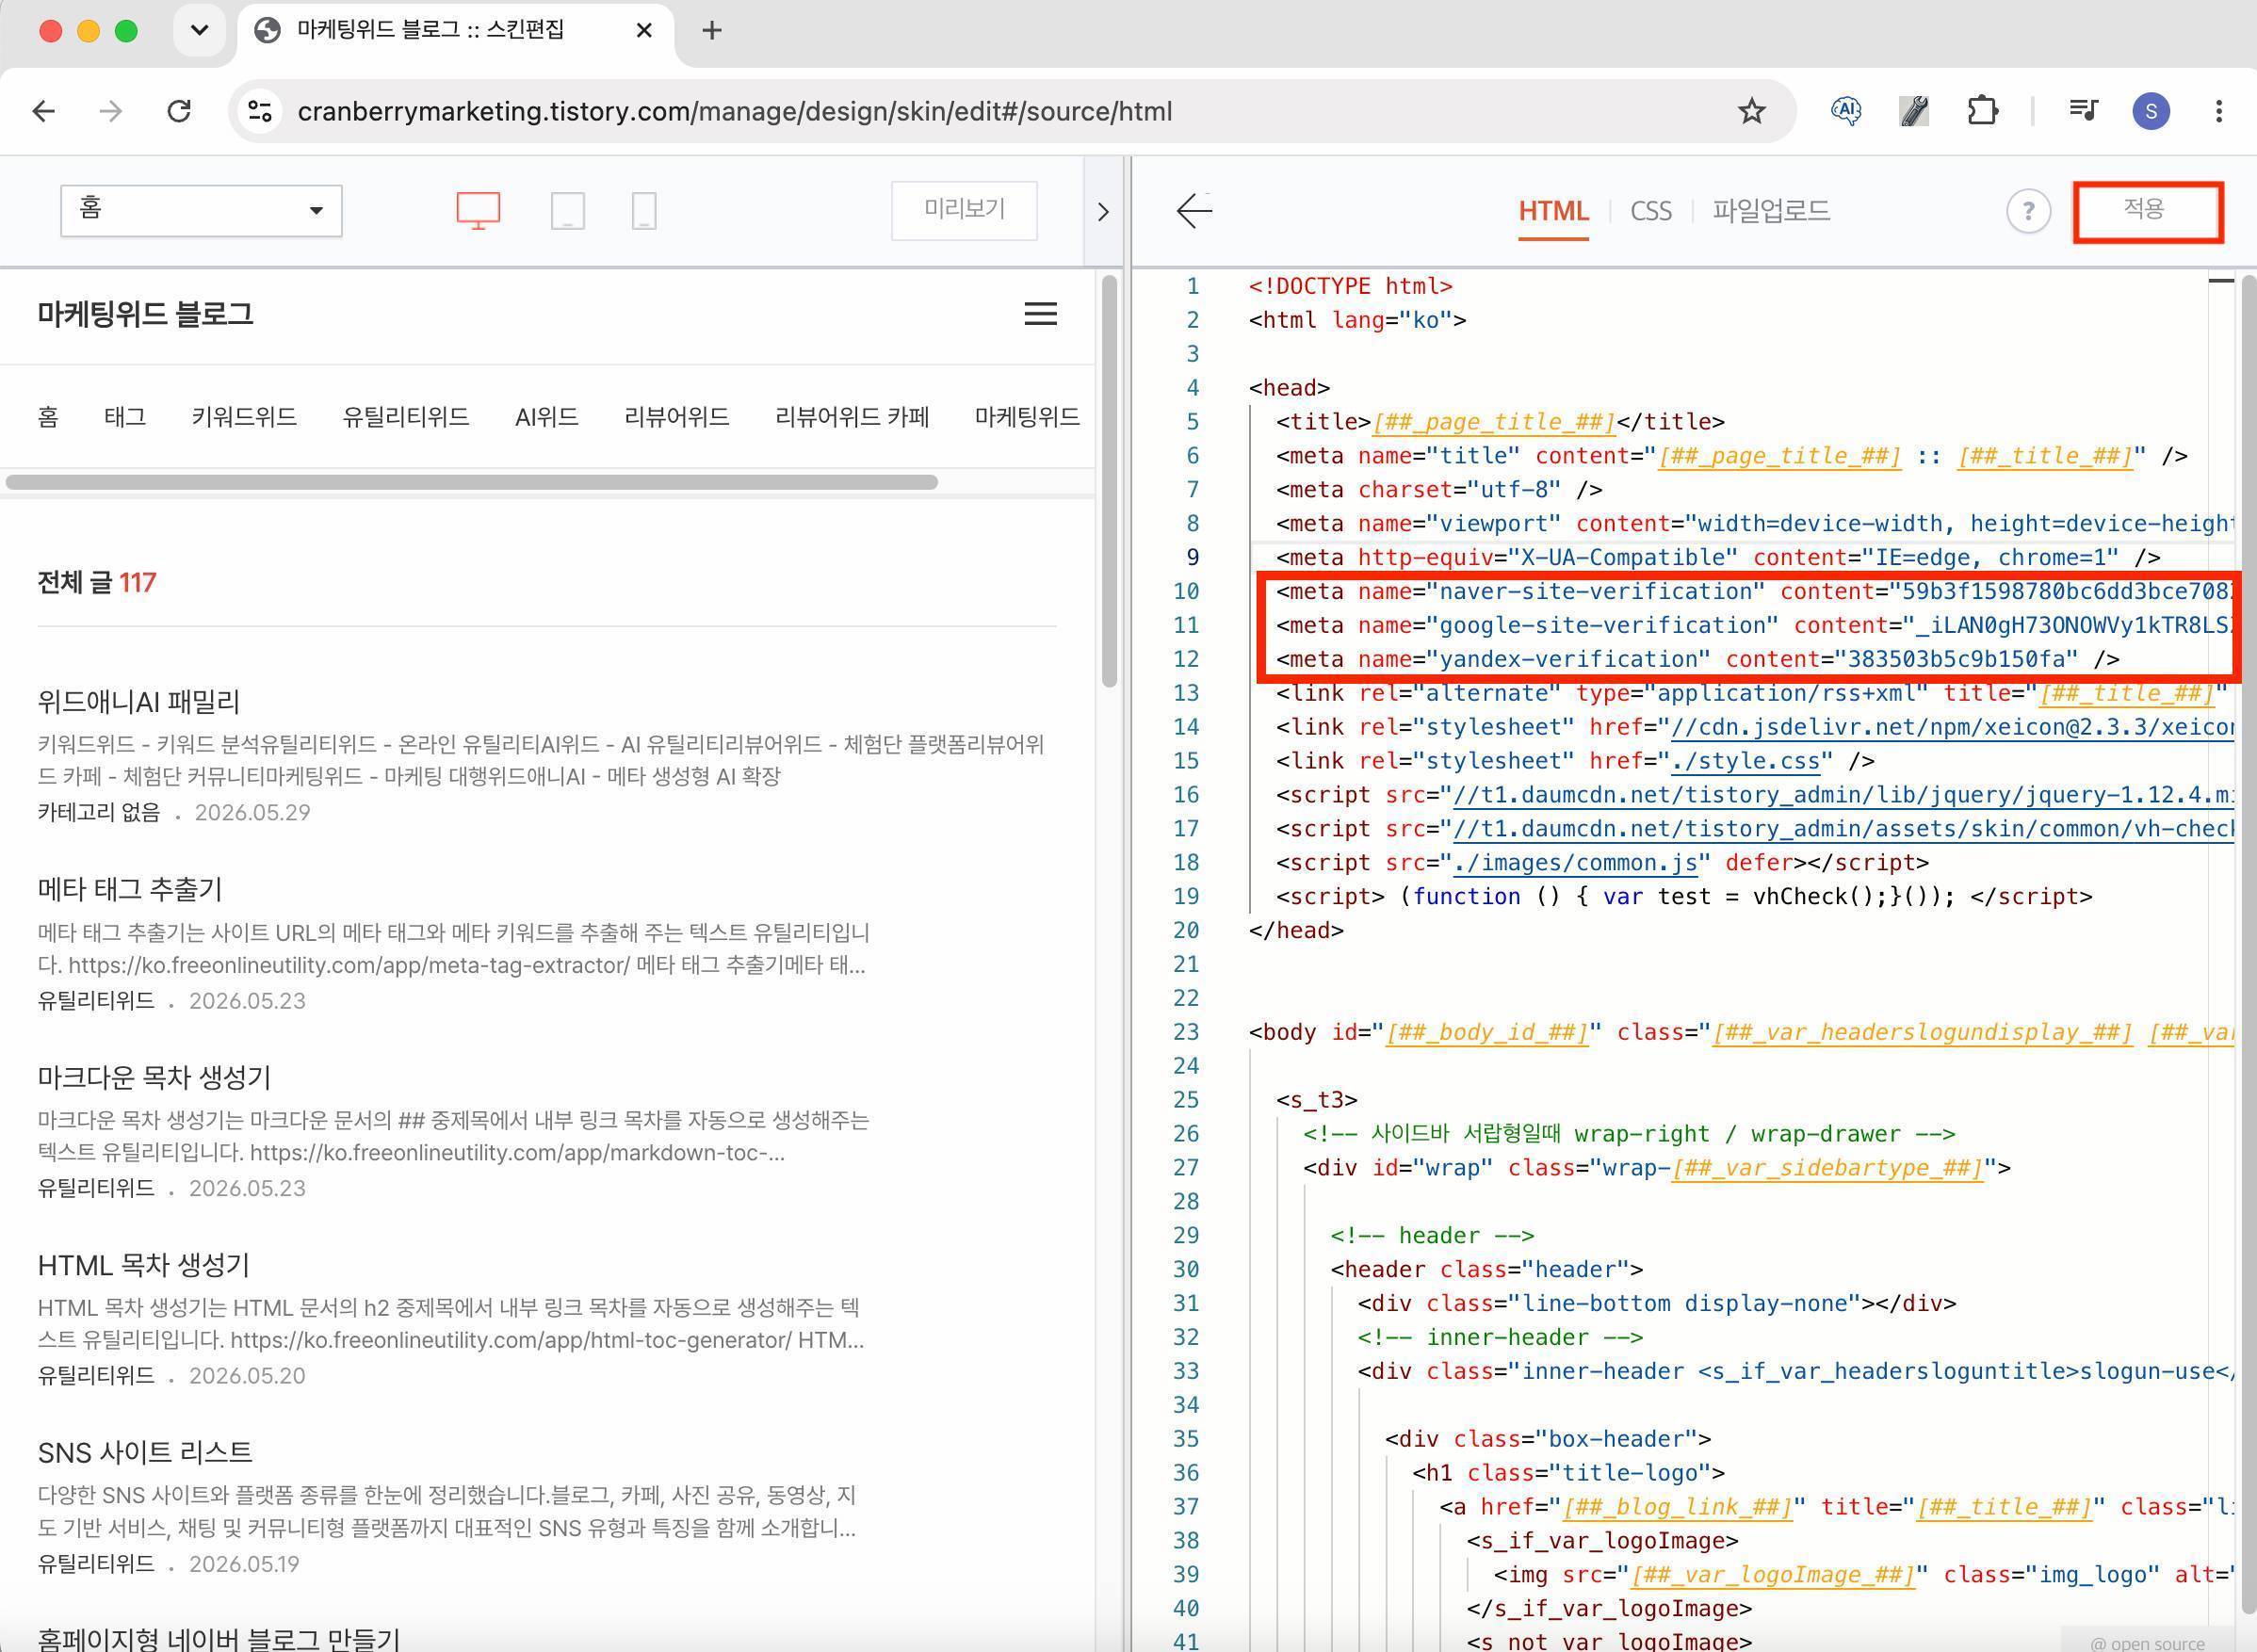The height and width of the screenshot is (1652, 2257).
Task: Click the closing </head> tag line
Action: [x=1296, y=930]
